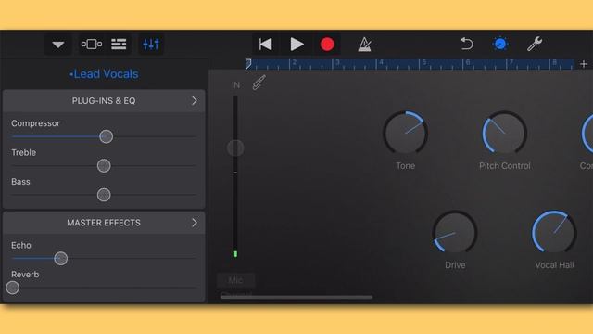Viewport: 593px width, 334px height.
Task: Open the blue knob settings icon
Action: tap(500, 45)
